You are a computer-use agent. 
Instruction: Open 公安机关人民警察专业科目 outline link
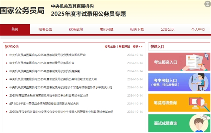pyautogui.click(x=61, y=112)
